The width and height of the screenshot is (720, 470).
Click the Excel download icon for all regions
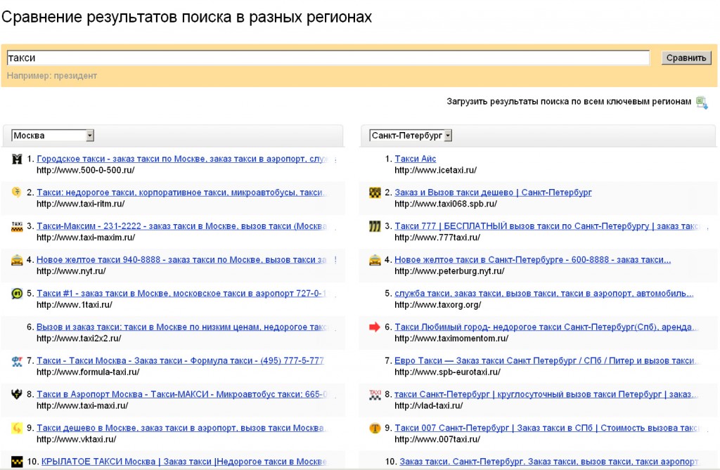tap(702, 103)
